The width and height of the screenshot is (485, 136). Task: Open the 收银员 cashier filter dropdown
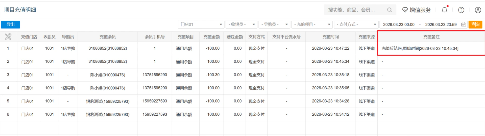point(241,24)
